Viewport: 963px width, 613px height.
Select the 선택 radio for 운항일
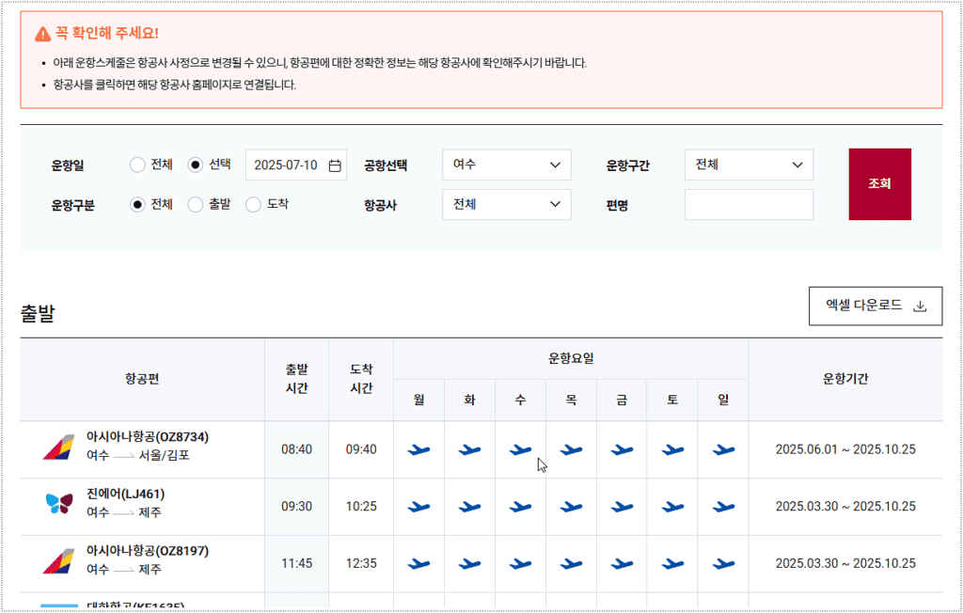pos(196,165)
